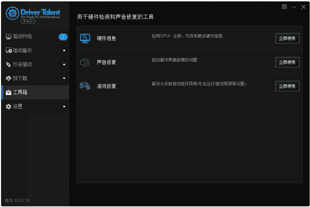The width and height of the screenshot is (310, 207).
Task: Select the 外设驱动 peripherals icon
Action: pyautogui.click(x=8, y=64)
